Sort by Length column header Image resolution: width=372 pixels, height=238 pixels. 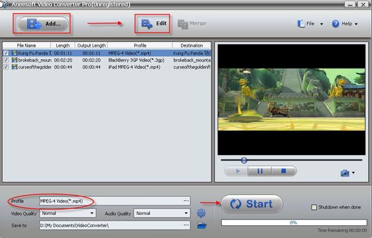[x=63, y=46]
